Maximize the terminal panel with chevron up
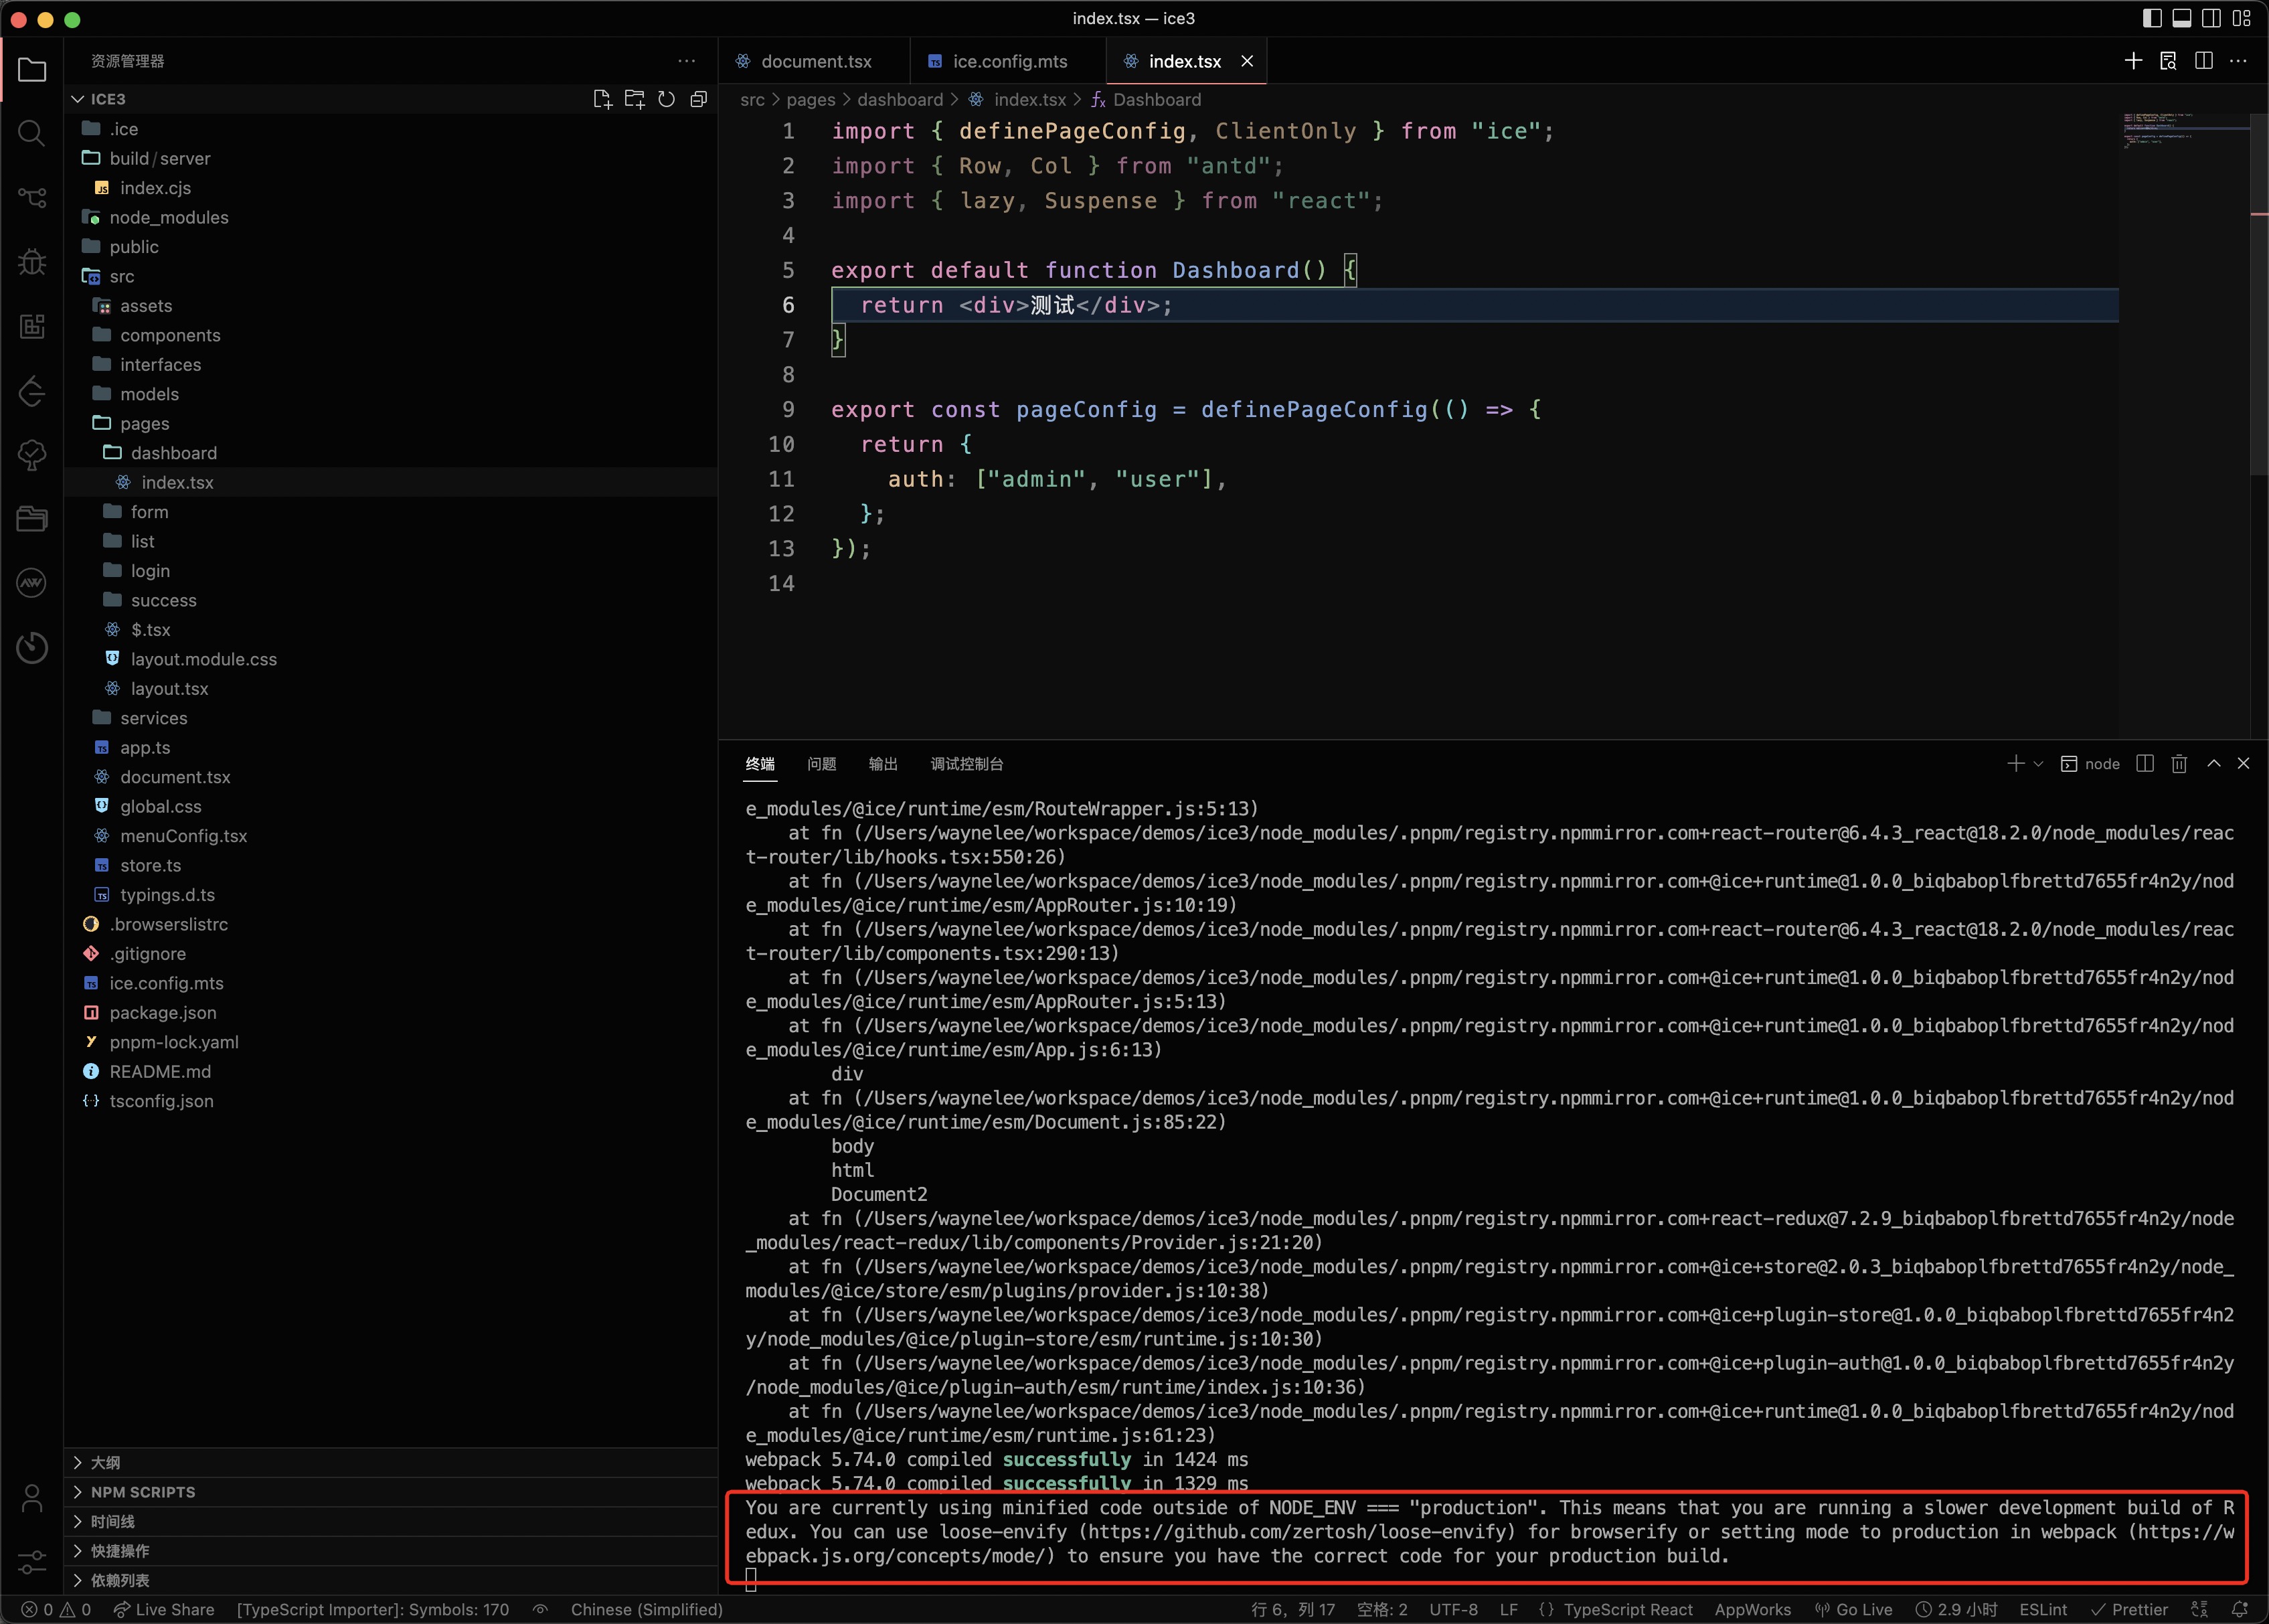 pyautogui.click(x=2213, y=764)
